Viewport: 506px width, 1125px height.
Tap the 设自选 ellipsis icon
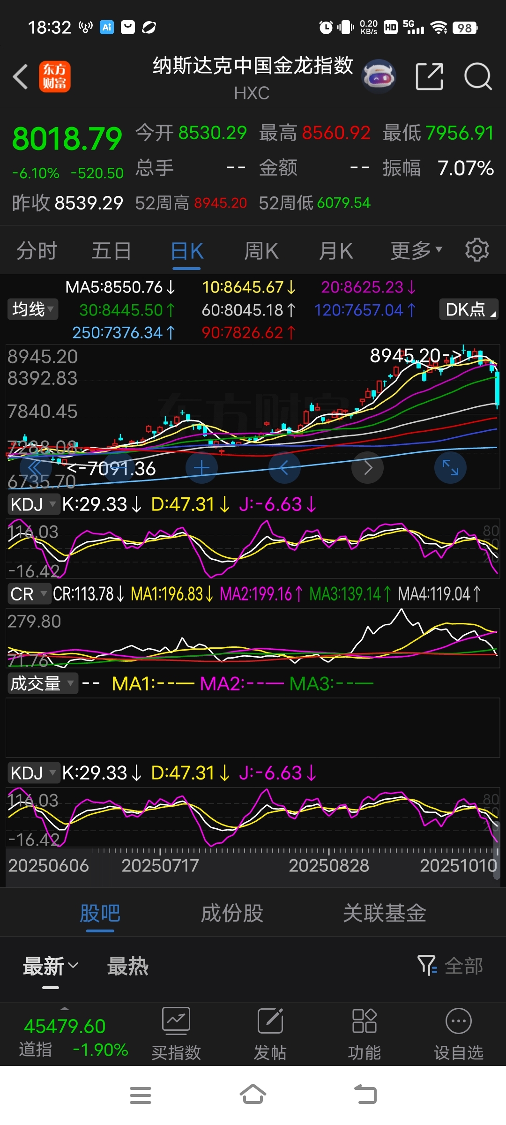[459, 1021]
